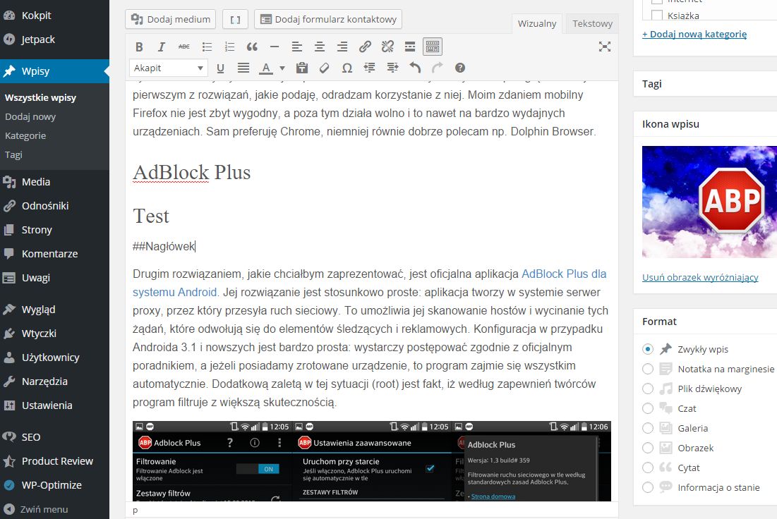The width and height of the screenshot is (777, 519).
Task: Switch to Wizualny editor tab
Action: coord(536,24)
